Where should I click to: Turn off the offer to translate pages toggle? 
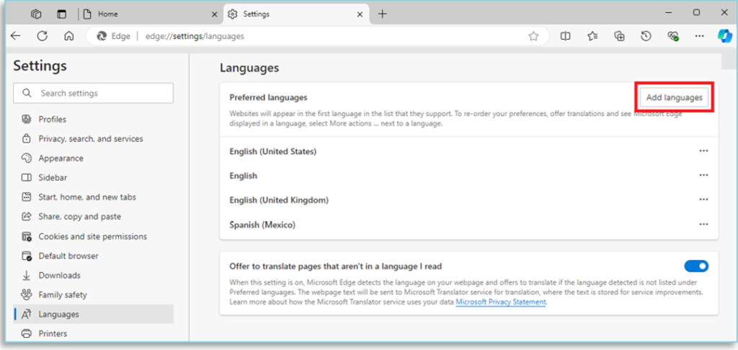pyautogui.click(x=696, y=266)
